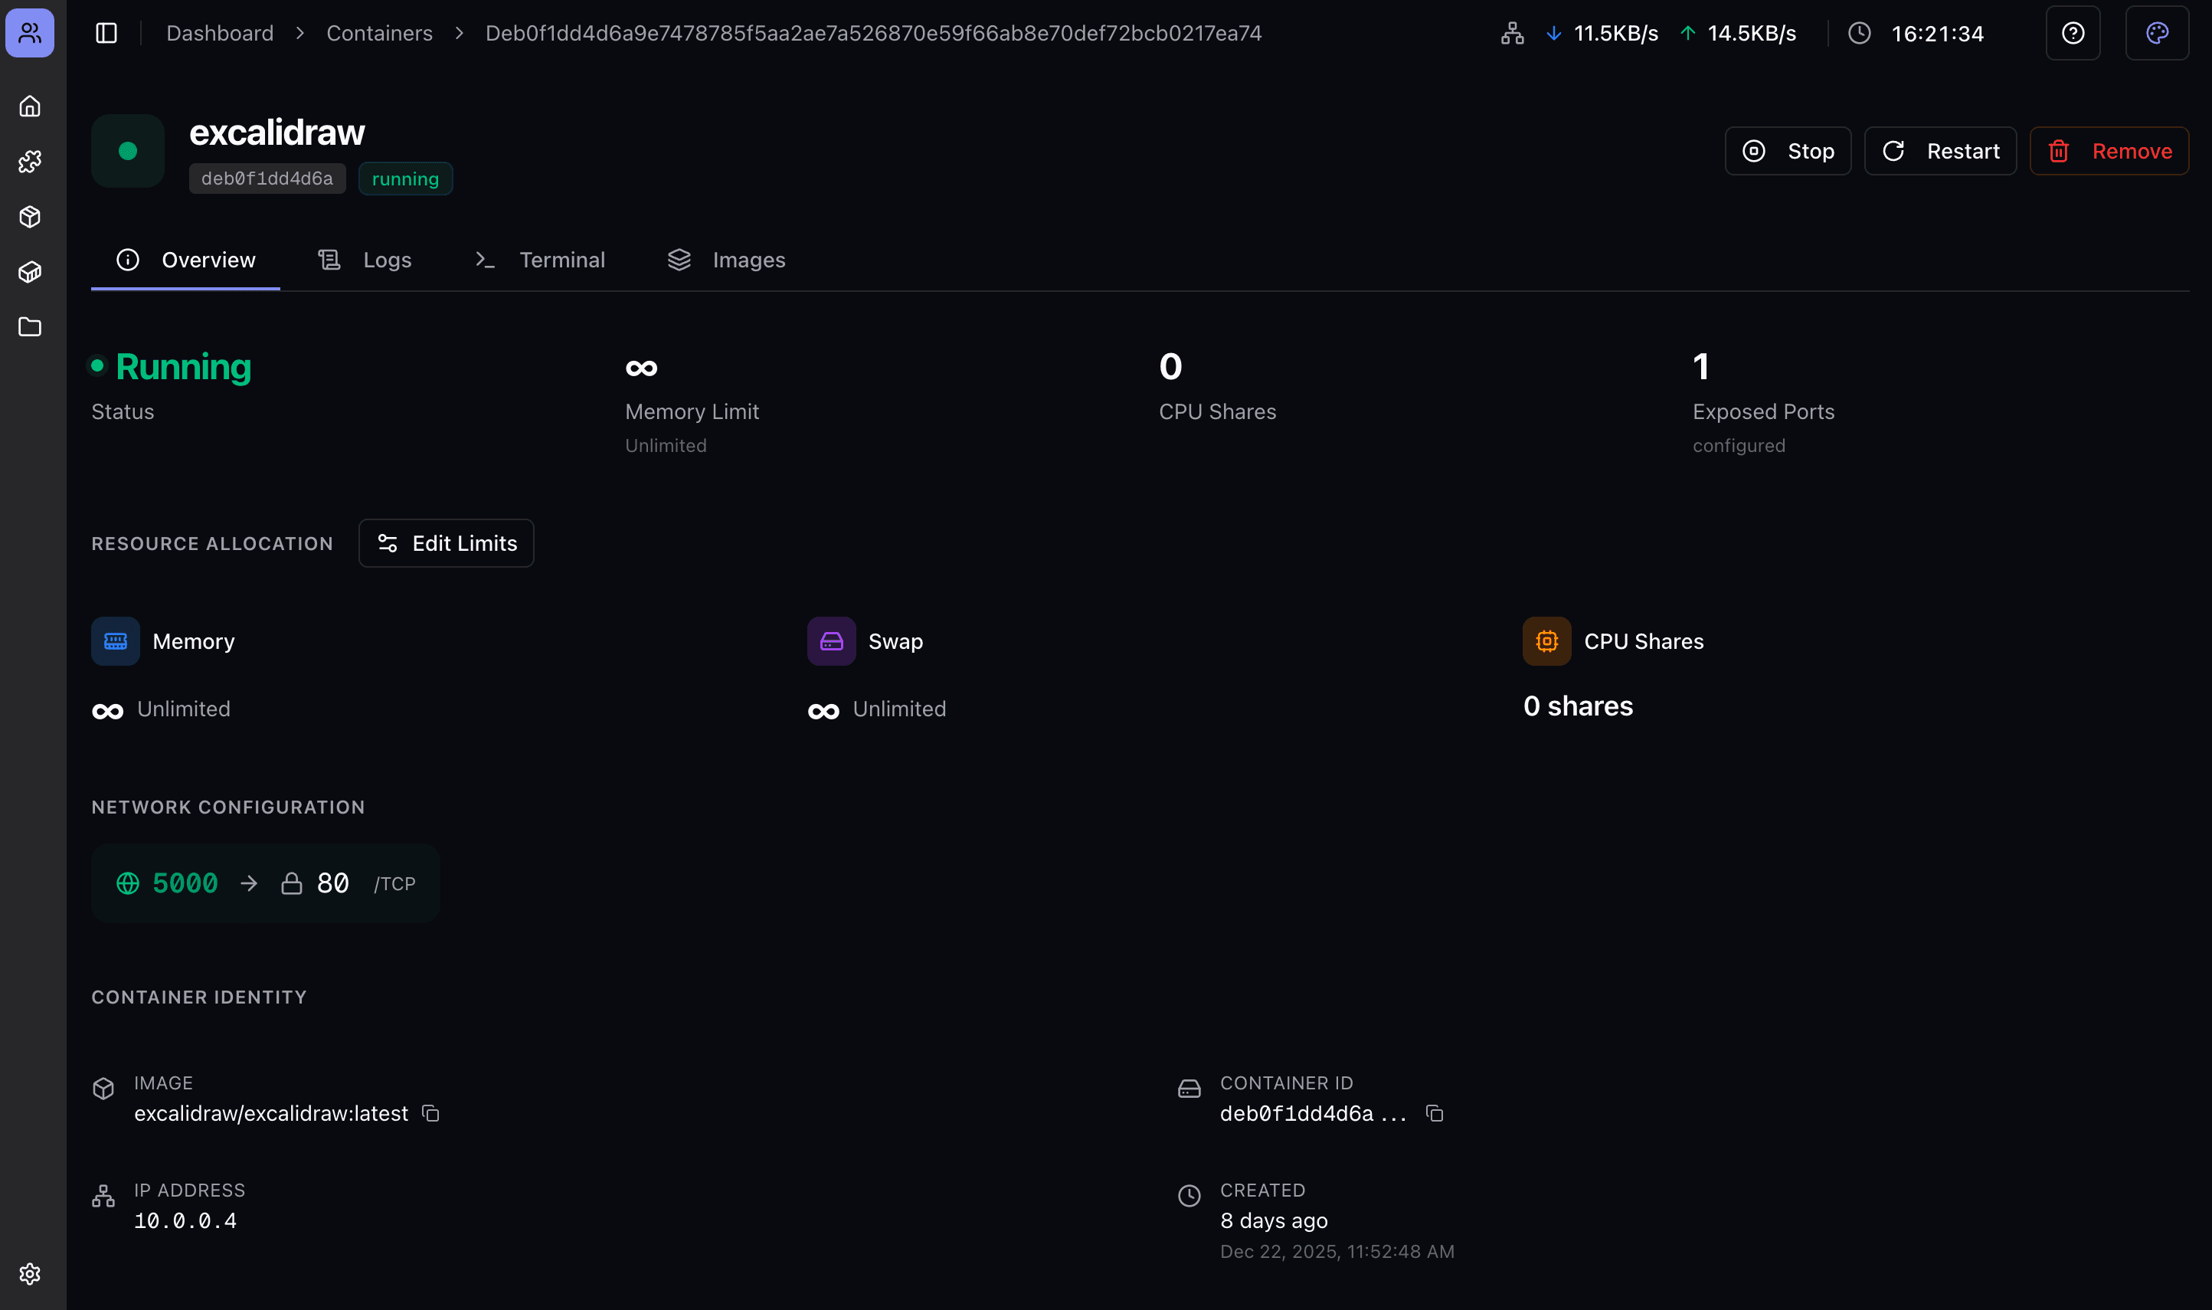Open the container cube icon in the sidebar

click(30, 272)
